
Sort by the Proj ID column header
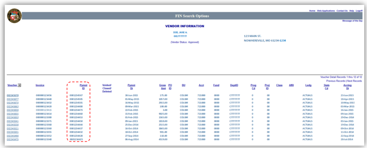tap(267, 87)
